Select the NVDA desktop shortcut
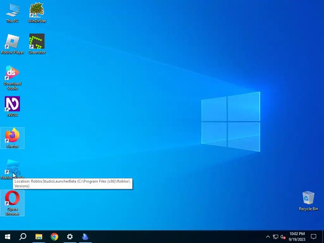Viewport: 324px width, 243px height. click(x=12, y=107)
